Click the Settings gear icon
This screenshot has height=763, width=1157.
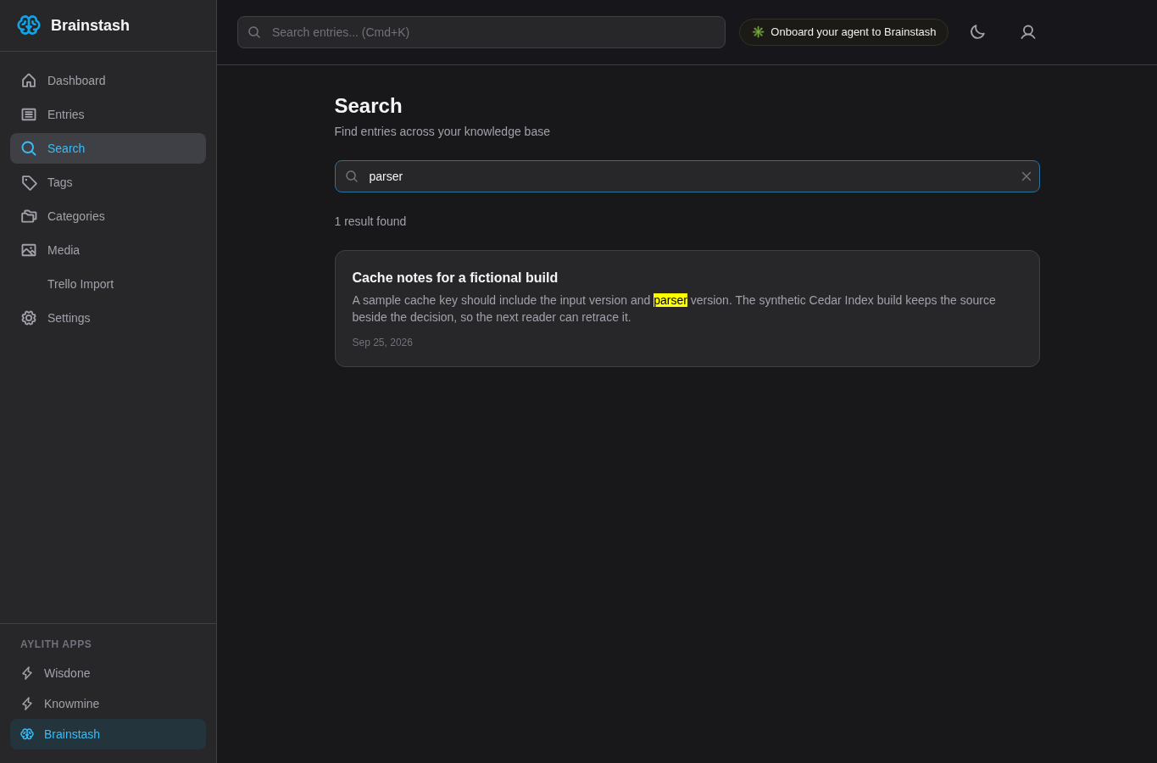pyautogui.click(x=29, y=318)
